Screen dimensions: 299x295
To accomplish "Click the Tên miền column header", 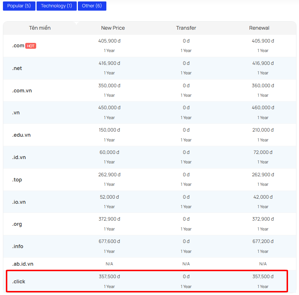I will 40,28.
